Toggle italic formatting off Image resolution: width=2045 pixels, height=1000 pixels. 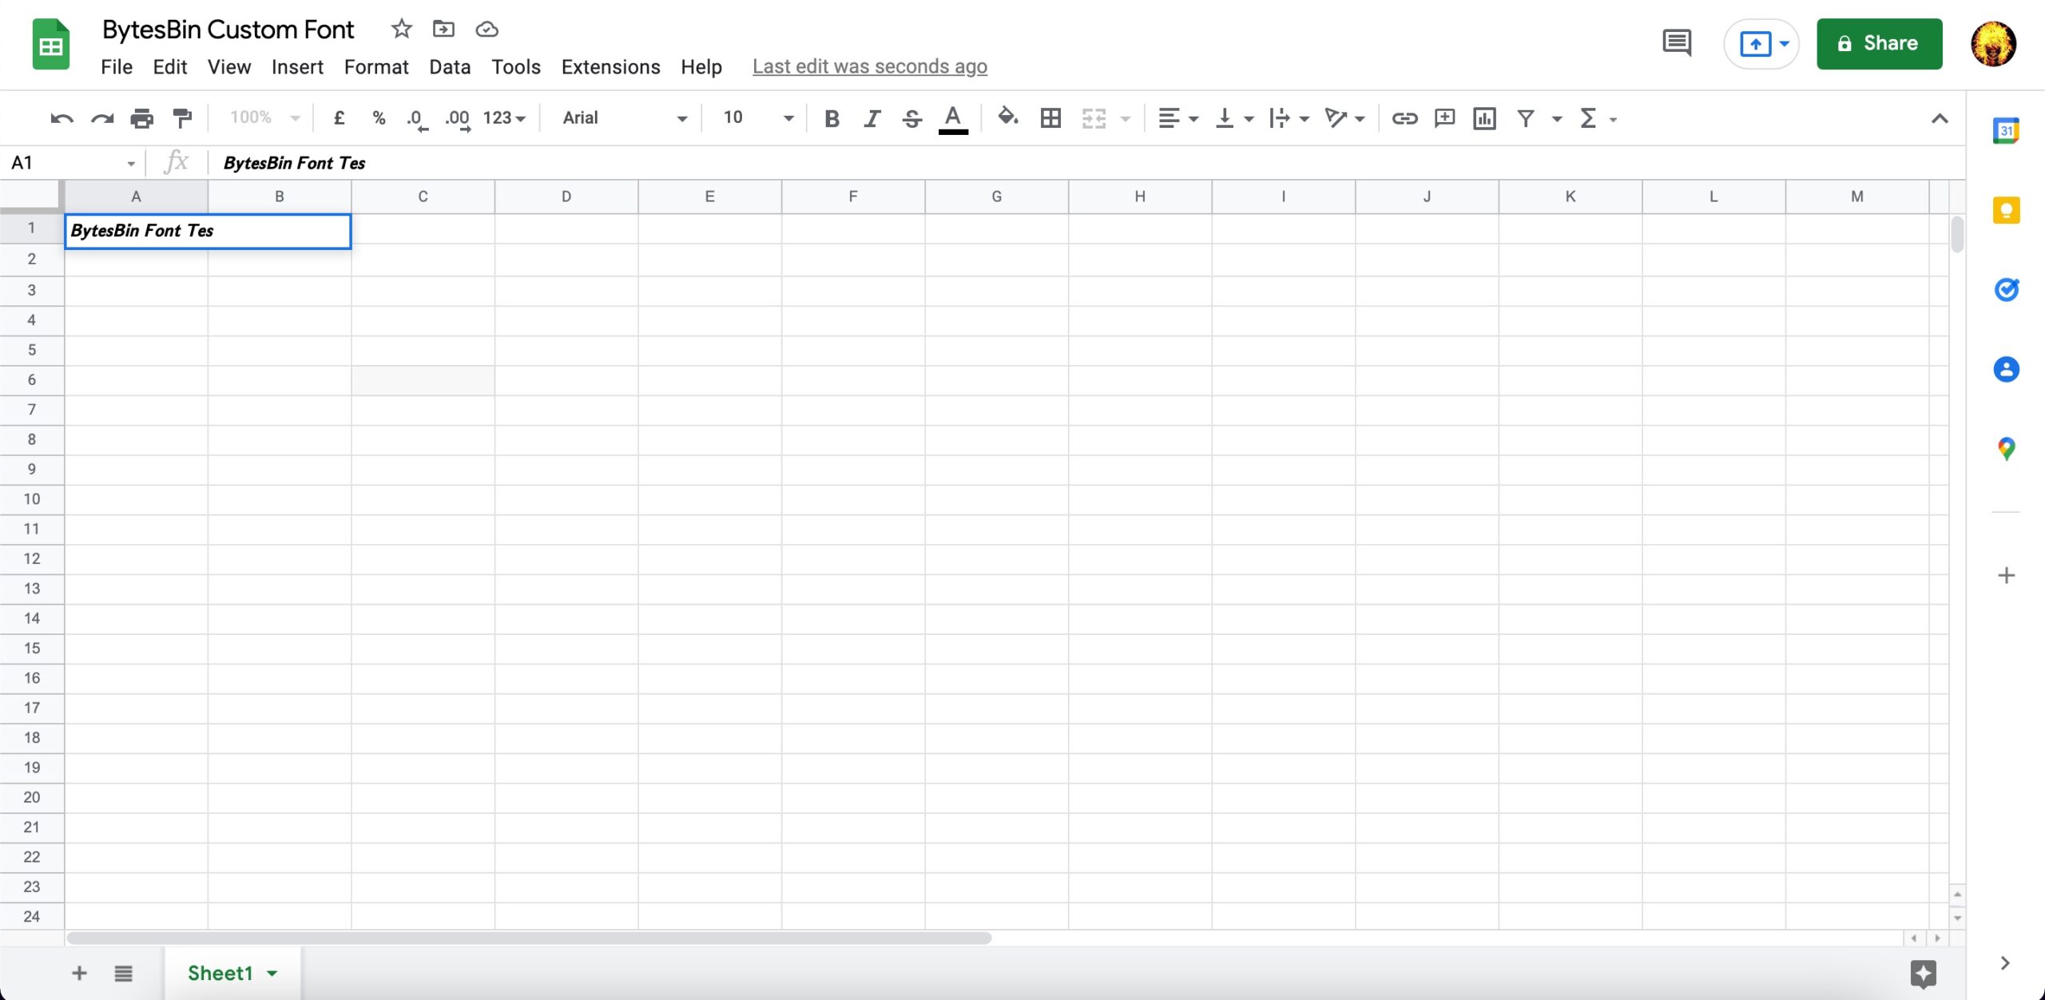point(872,118)
